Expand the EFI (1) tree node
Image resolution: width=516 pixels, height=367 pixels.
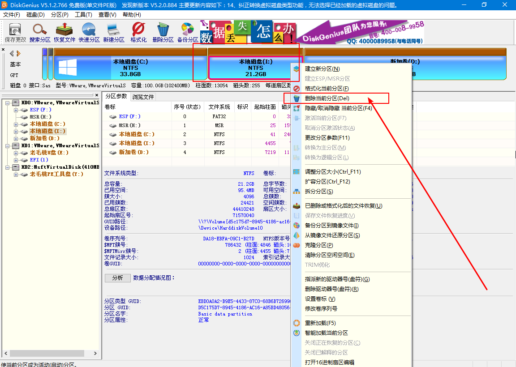point(16,160)
